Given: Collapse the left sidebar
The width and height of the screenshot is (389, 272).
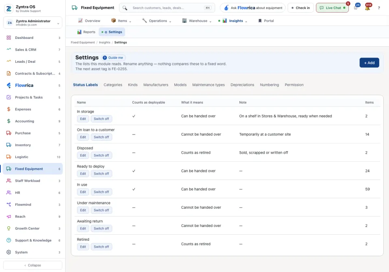Looking at the screenshot, I should pos(33,265).
